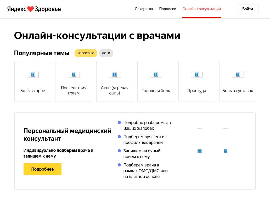Click the icon above Головная боль
The image size is (270, 201).
pyautogui.click(x=156, y=75)
